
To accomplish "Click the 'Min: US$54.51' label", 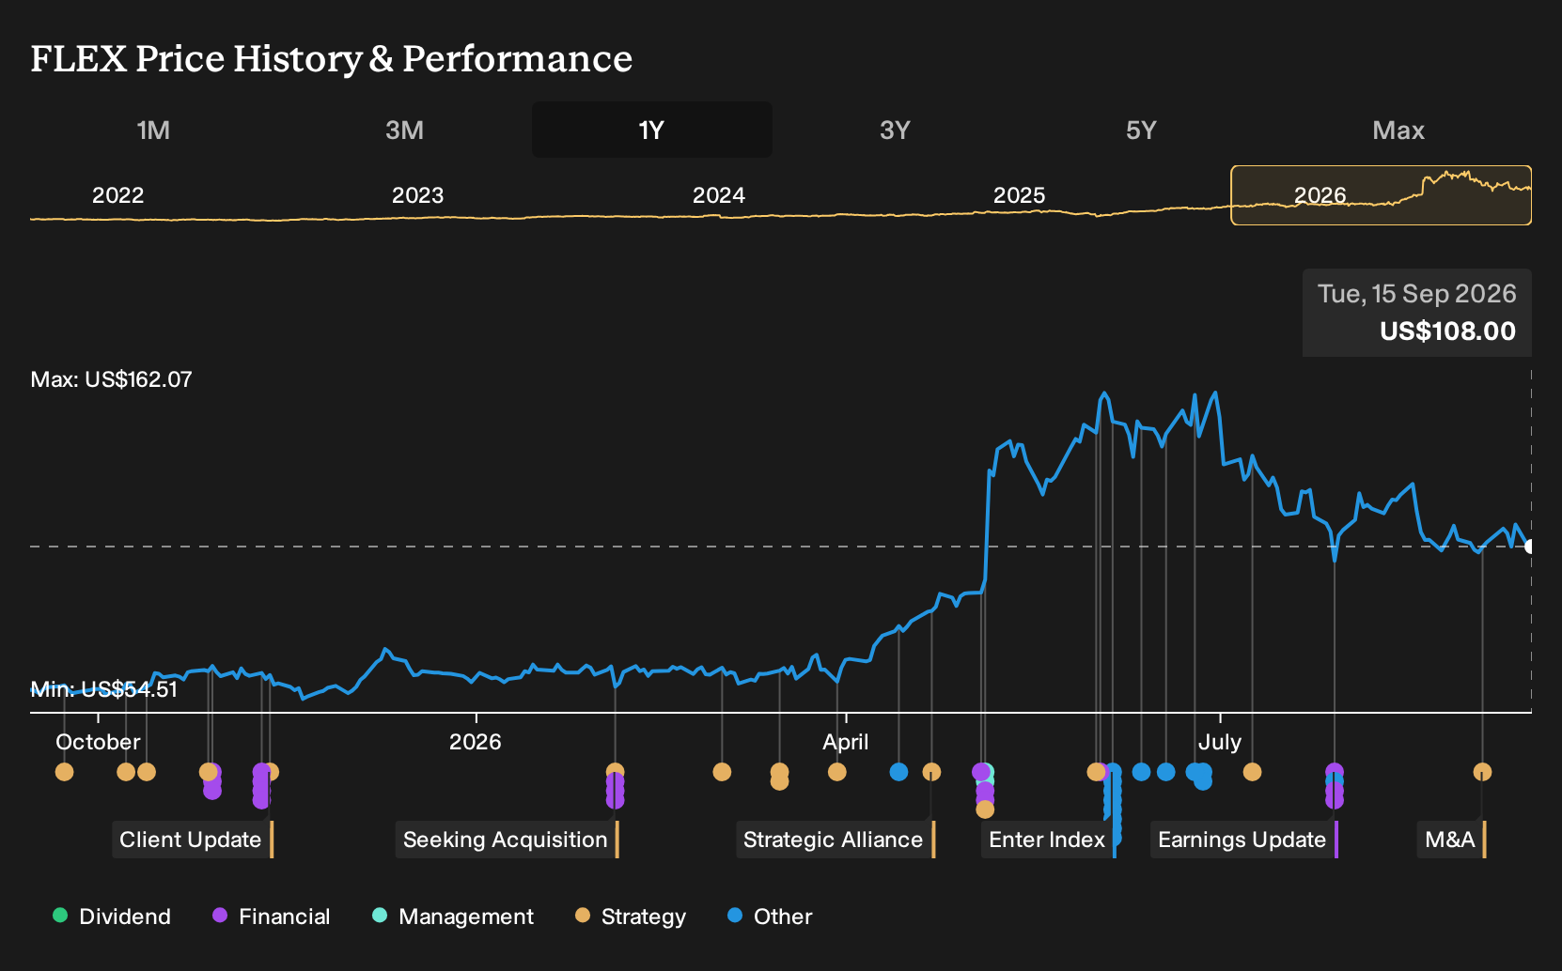I will point(103,689).
